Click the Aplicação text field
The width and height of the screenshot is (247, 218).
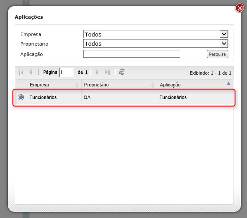pos(132,54)
